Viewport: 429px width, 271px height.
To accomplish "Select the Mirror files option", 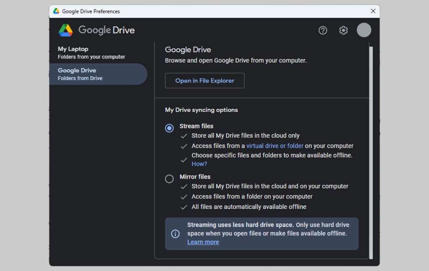I will [x=169, y=179].
